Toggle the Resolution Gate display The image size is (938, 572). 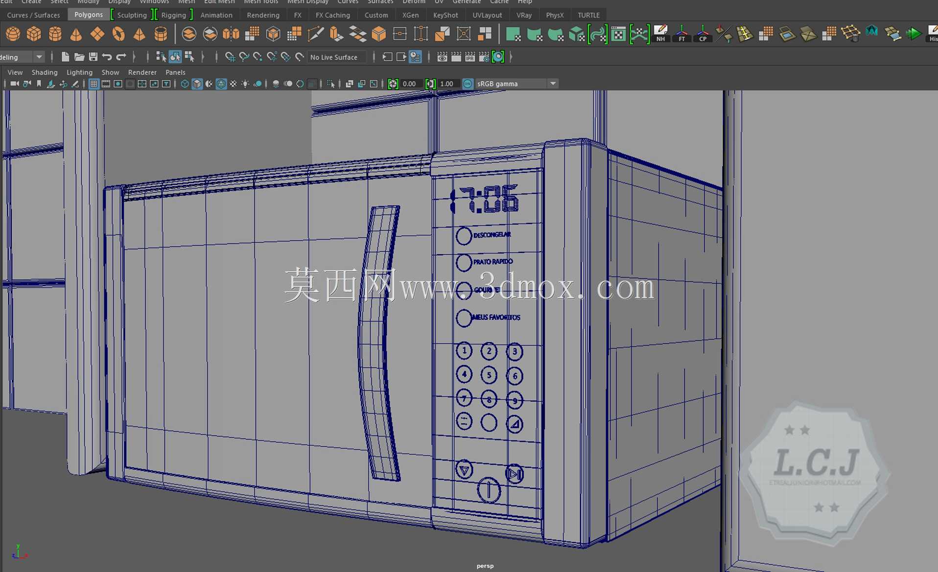coord(118,84)
